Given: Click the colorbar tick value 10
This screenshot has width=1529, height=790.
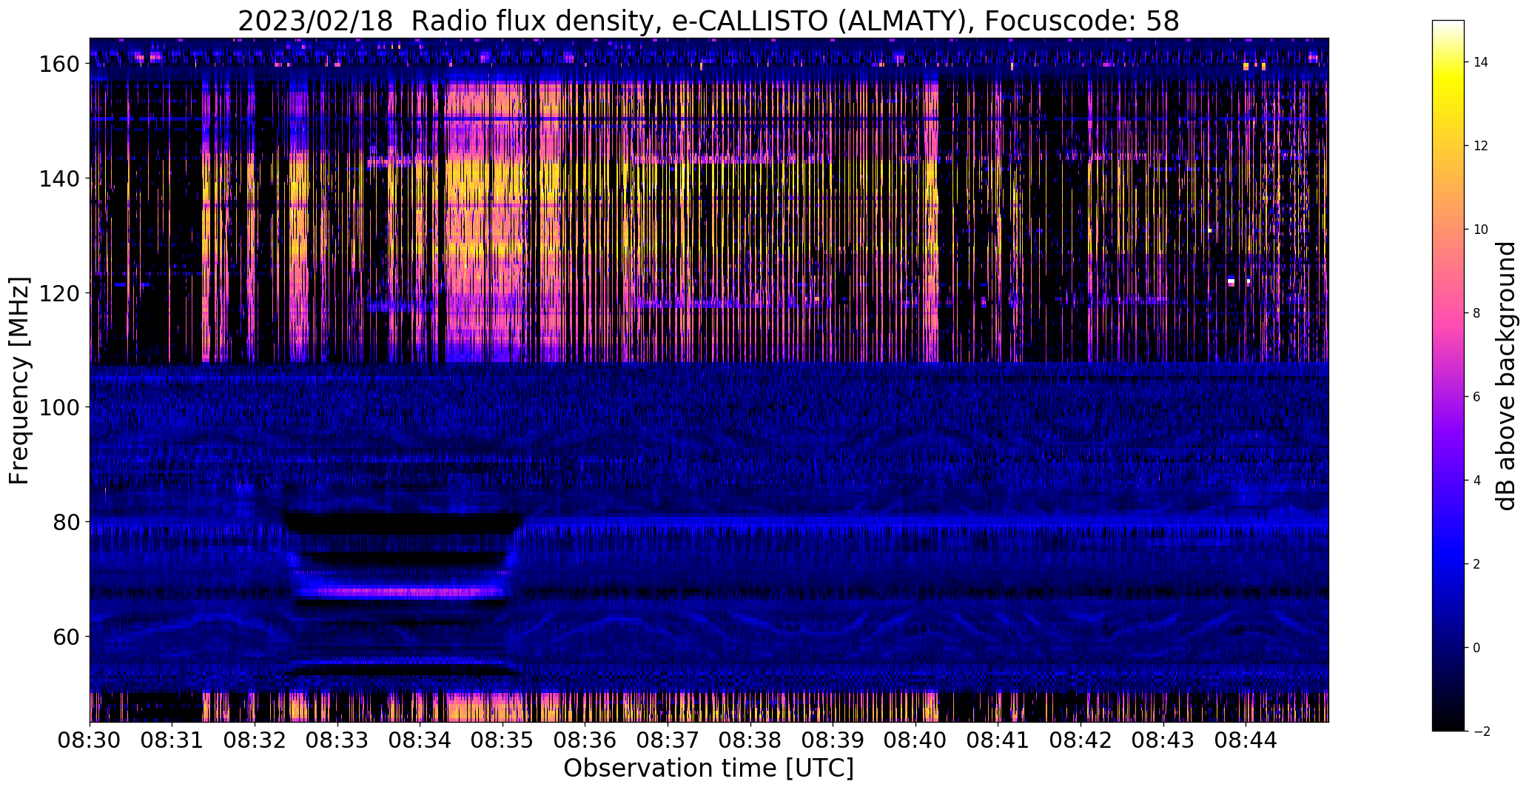Looking at the screenshot, I should click(1480, 230).
